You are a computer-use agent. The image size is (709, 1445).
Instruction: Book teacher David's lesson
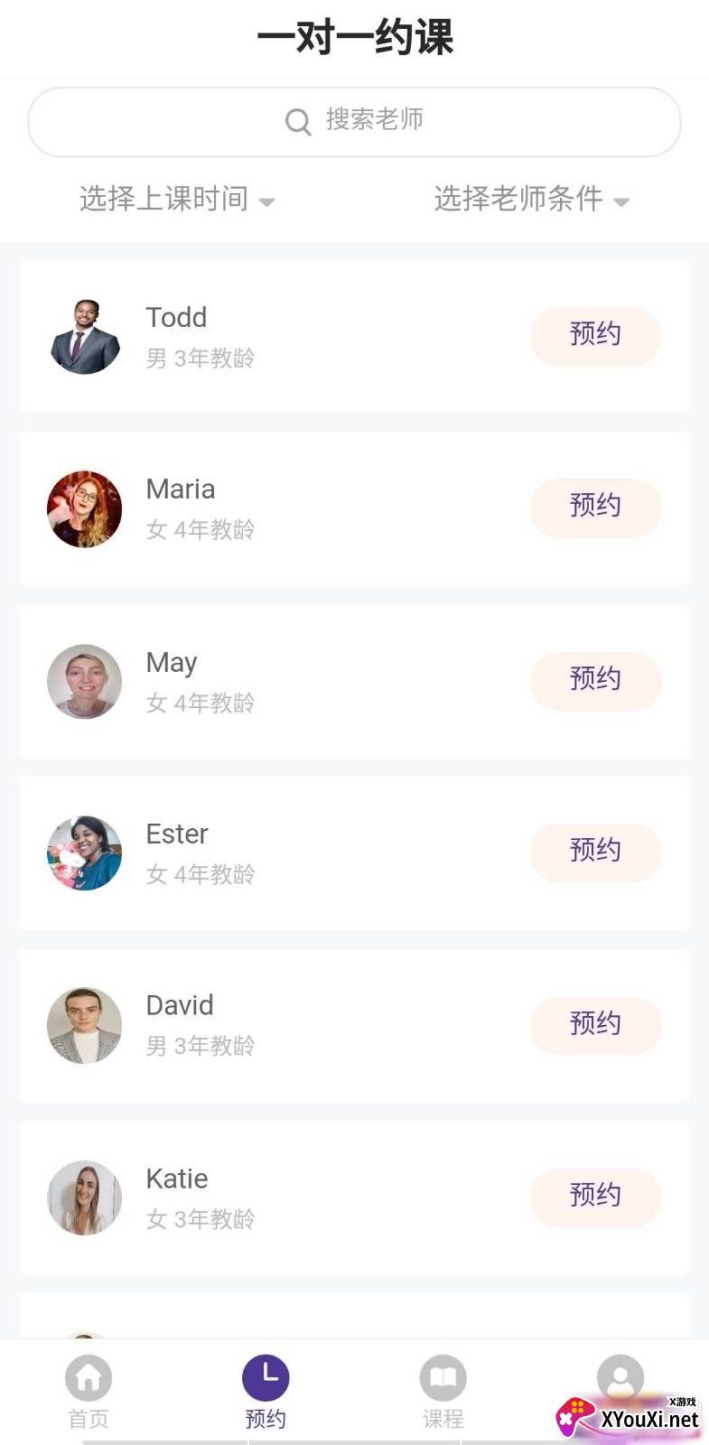[x=595, y=1025]
